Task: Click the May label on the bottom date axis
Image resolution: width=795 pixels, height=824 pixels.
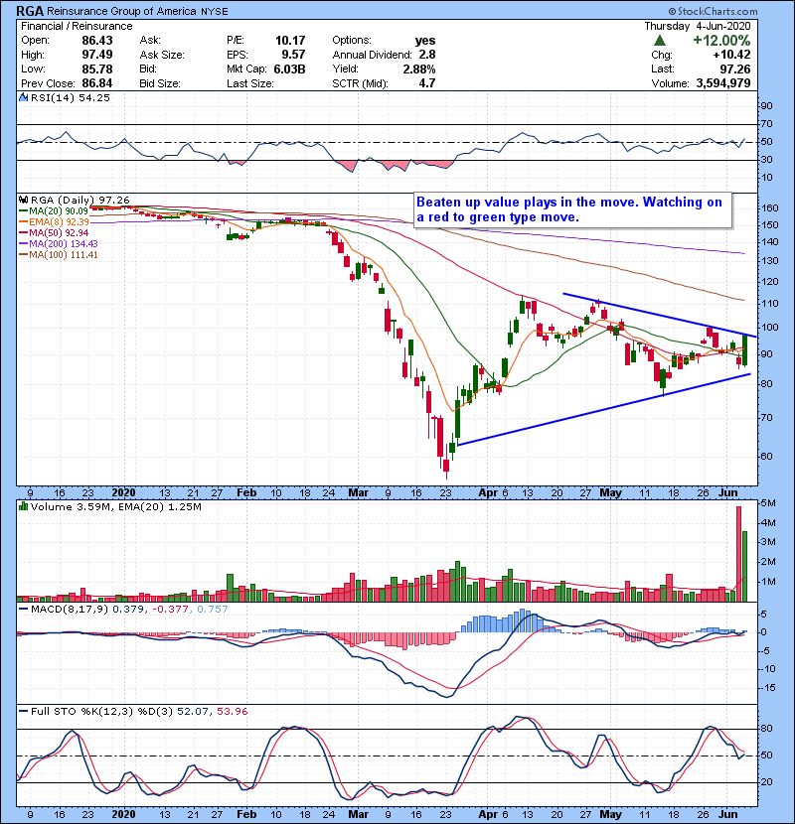Action: [x=611, y=814]
